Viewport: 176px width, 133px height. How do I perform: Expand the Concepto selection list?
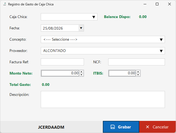click(161, 40)
